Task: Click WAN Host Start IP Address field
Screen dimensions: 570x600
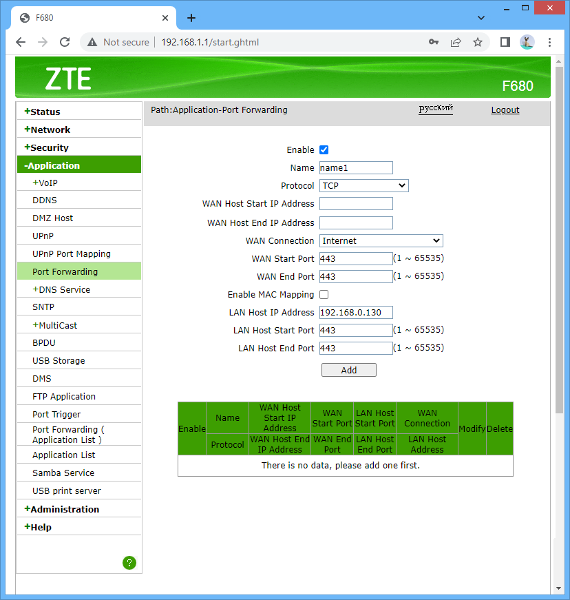Action: 356,204
